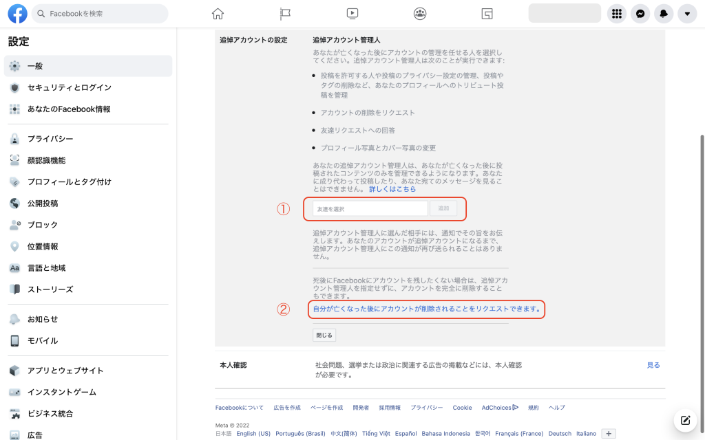
Task: Click the 位置情報 pin icon
Action: 15,247
